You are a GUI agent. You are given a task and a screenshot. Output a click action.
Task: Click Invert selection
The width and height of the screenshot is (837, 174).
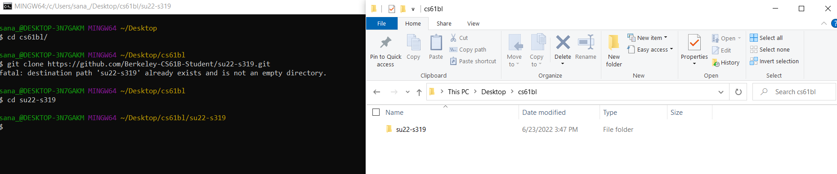pos(774,61)
